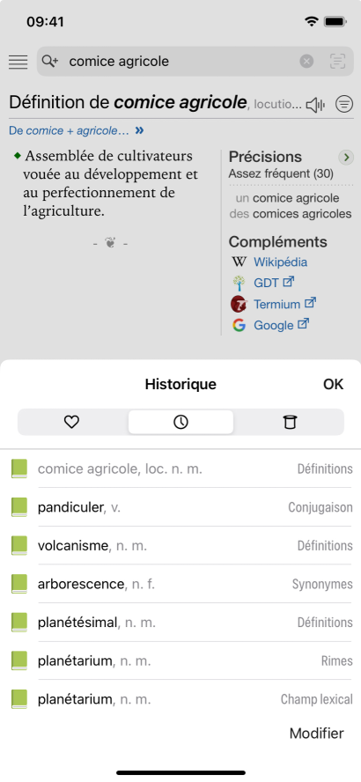Screen dimensions: 361x782
Task: Play pronunciation with the speaker icon
Action: pyautogui.click(x=315, y=105)
